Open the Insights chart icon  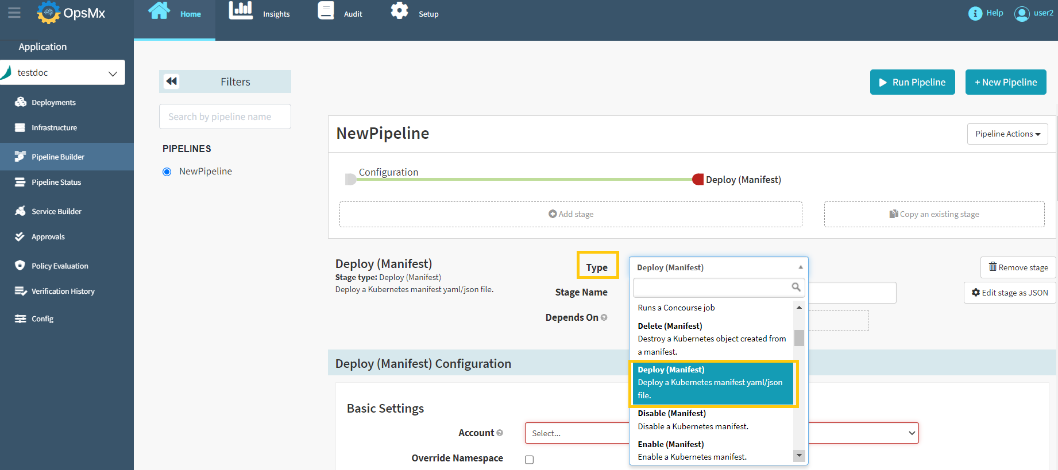(241, 11)
